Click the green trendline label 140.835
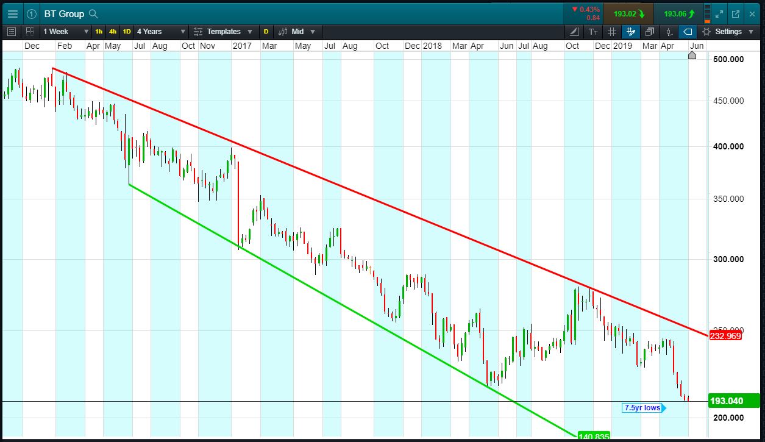 [x=594, y=437]
